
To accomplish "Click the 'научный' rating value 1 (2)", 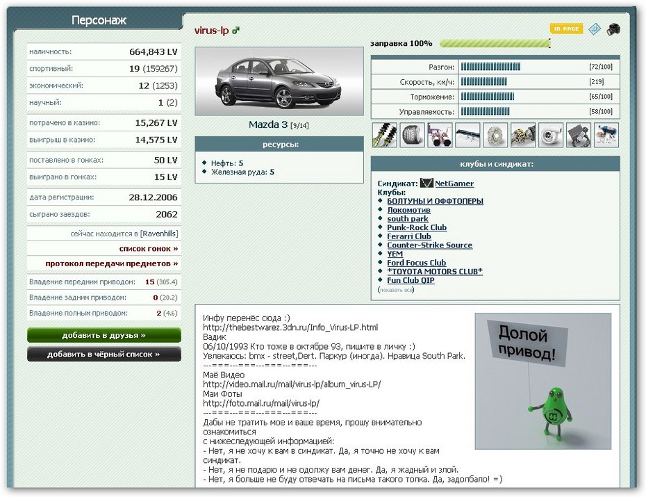I will pos(167,103).
